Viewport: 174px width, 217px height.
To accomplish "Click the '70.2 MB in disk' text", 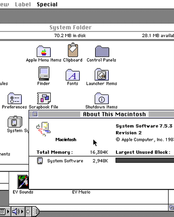I will (70, 36).
